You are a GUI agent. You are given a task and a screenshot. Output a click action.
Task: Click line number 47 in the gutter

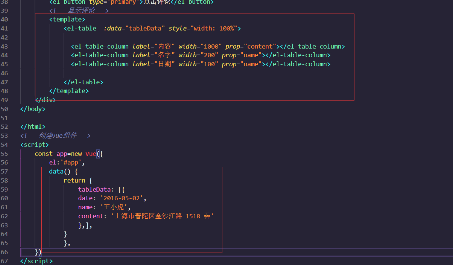(5, 82)
